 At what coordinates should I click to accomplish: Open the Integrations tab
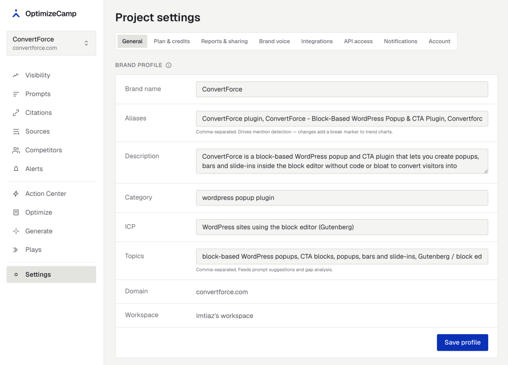coord(317,41)
